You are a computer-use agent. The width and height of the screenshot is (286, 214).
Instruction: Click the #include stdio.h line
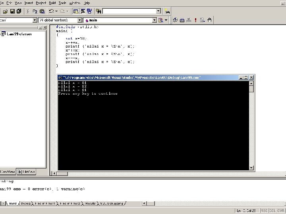[77, 27]
